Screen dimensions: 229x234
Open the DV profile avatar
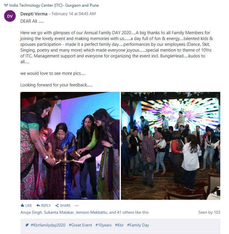click(10, 16)
